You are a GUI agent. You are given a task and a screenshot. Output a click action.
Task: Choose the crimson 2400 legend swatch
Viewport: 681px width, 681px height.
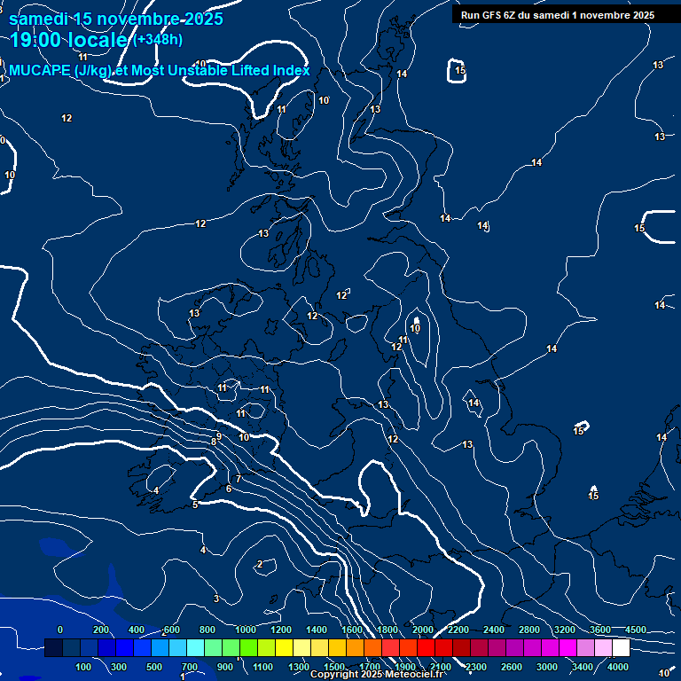[480, 647]
